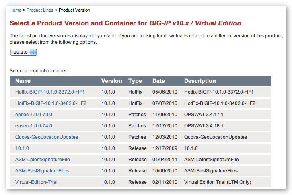Click date 12/03/2010 cell
292x195 pixels.
point(165,137)
